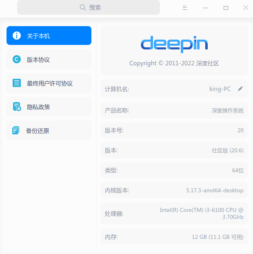Click the document icon for 最终用户许可协议

tap(17, 83)
